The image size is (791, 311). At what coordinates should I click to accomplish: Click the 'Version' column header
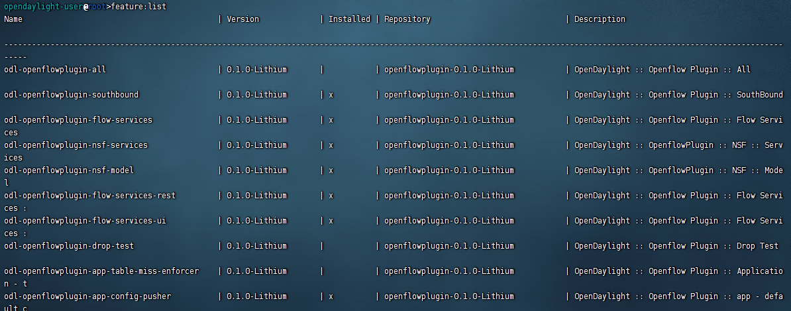click(242, 19)
